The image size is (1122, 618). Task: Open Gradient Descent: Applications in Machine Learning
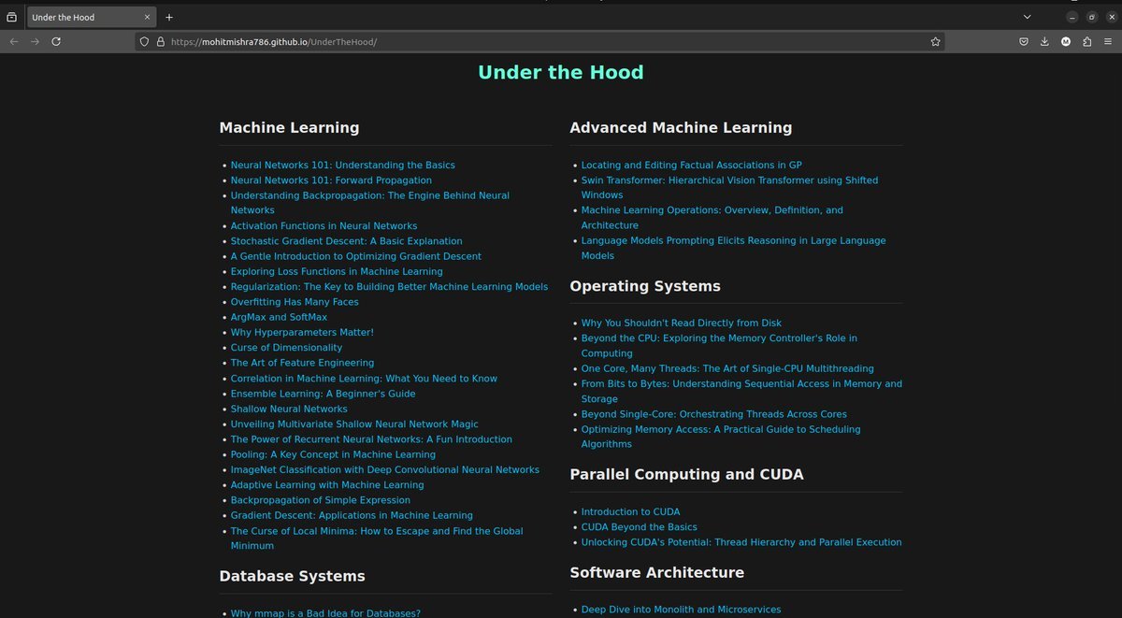click(352, 515)
